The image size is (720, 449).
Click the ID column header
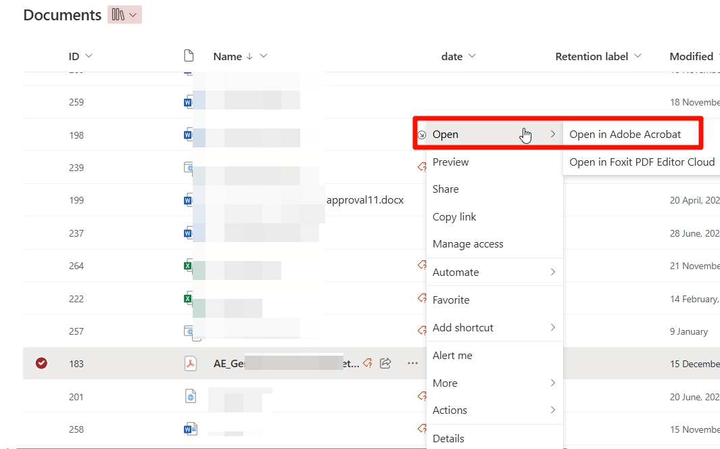point(76,56)
